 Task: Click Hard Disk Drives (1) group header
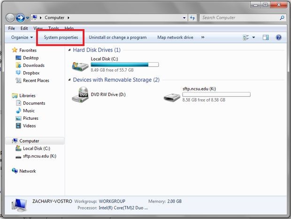[x=97, y=50]
